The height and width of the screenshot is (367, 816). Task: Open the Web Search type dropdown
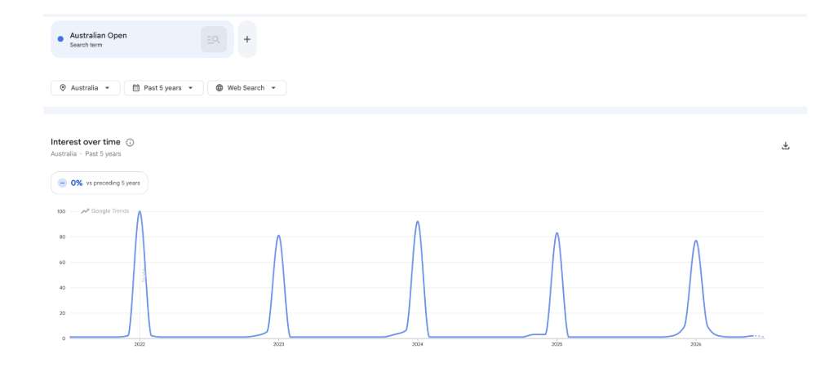tap(246, 88)
